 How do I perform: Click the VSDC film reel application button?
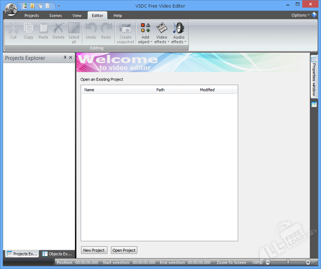(11, 9)
